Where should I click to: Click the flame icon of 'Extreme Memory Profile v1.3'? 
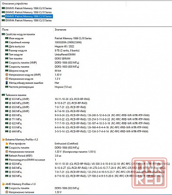pos(3,140)
